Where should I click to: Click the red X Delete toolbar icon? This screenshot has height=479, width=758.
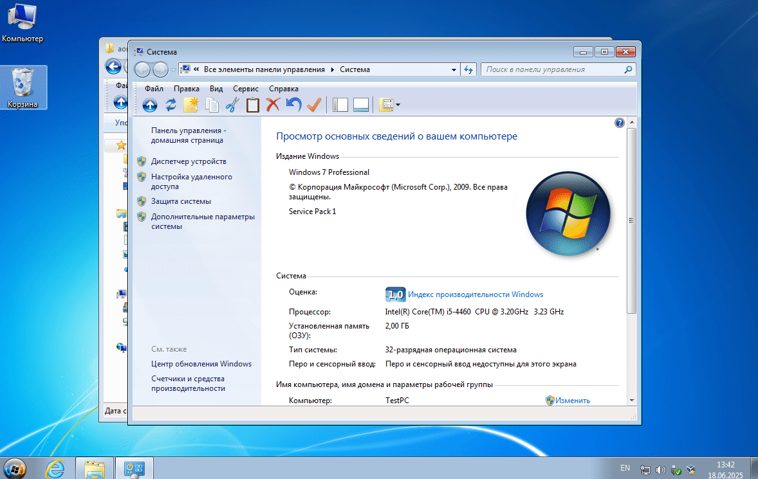tap(273, 104)
